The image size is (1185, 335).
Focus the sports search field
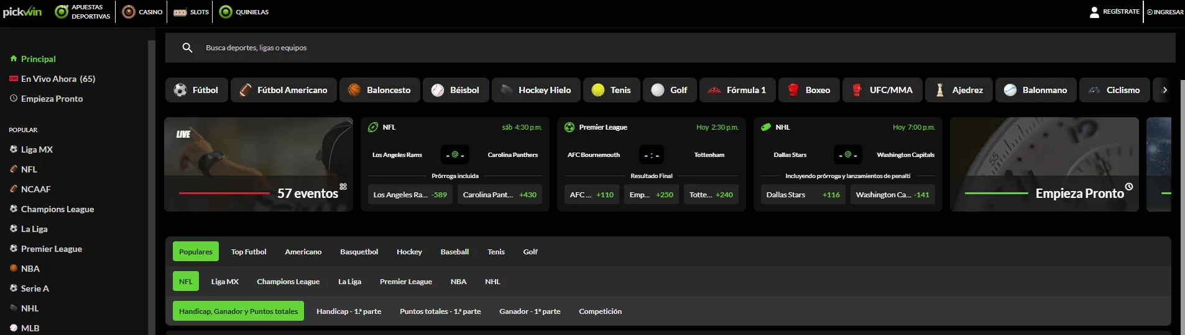670,48
